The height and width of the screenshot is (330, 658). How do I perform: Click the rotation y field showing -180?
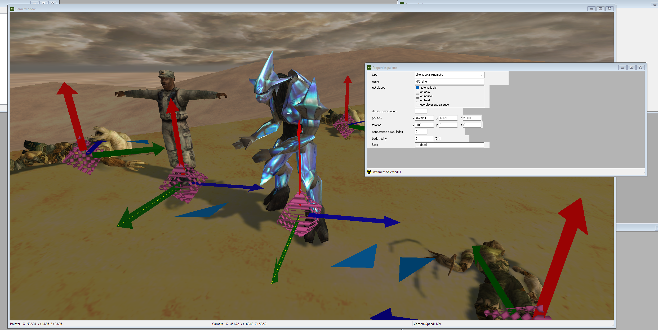[x=424, y=125]
